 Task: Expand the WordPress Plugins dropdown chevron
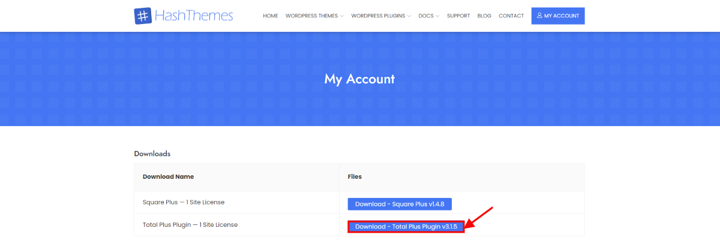pyautogui.click(x=409, y=16)
